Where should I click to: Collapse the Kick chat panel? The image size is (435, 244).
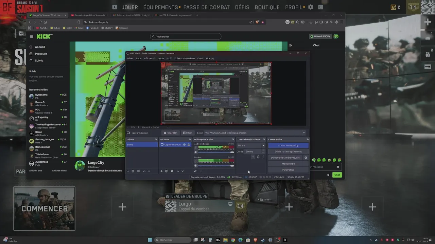(291, 45)
